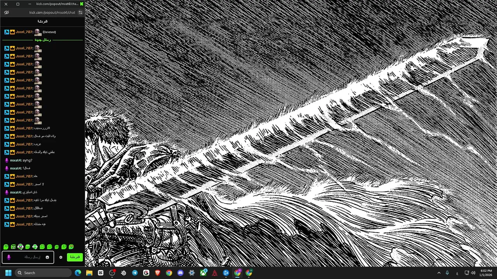Click the purple microphone icon in message box
This screenshot has width=497, height=279.
tap(9, 257)
